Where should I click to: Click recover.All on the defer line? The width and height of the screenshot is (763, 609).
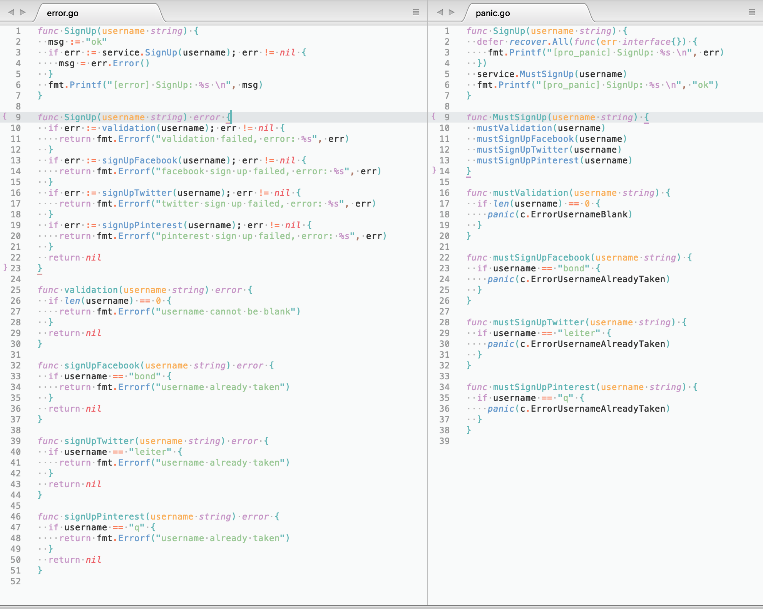click(539, 42)
